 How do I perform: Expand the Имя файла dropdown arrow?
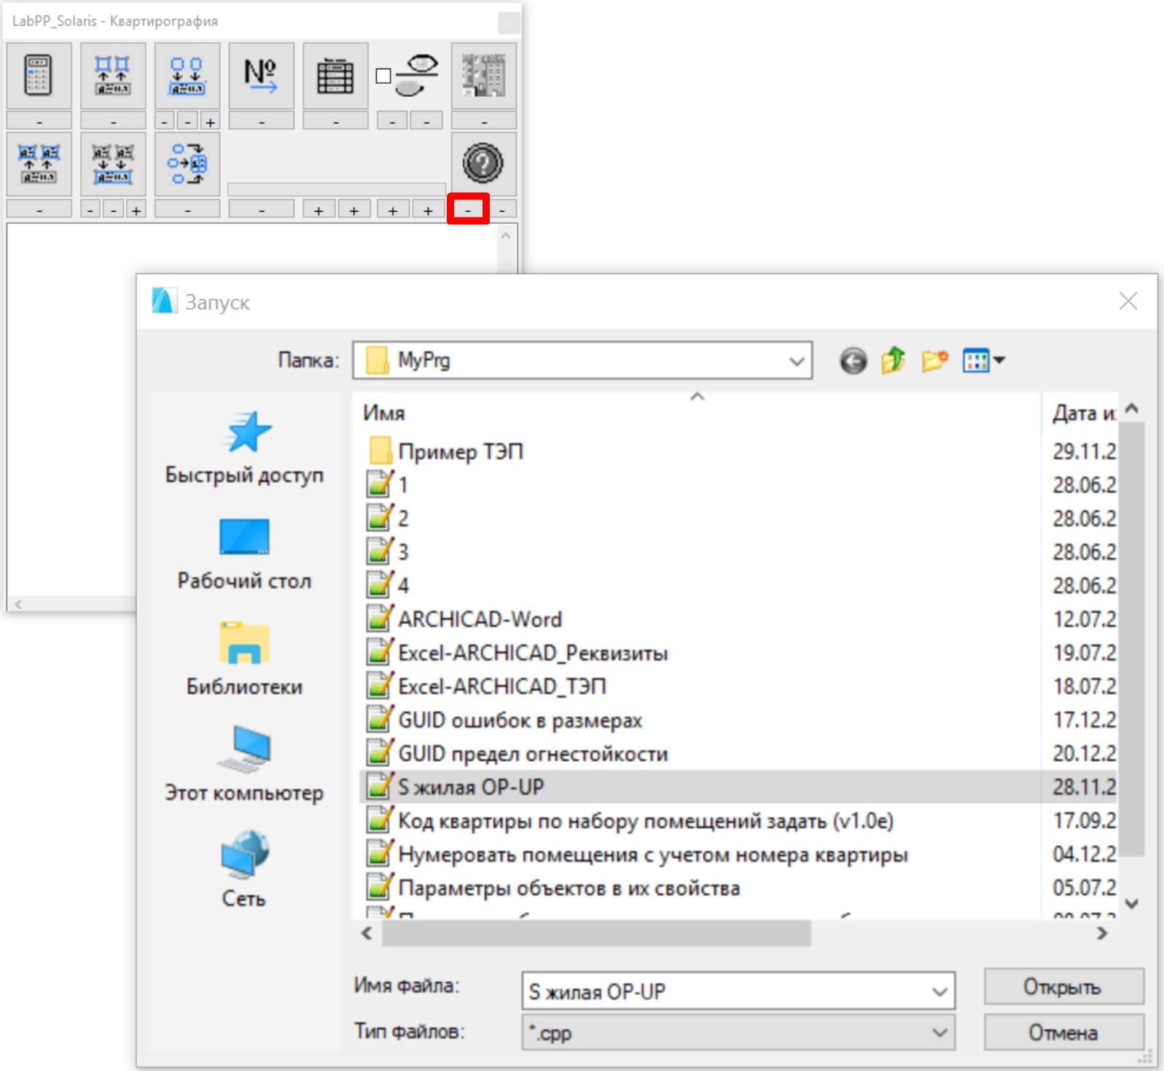940,992
